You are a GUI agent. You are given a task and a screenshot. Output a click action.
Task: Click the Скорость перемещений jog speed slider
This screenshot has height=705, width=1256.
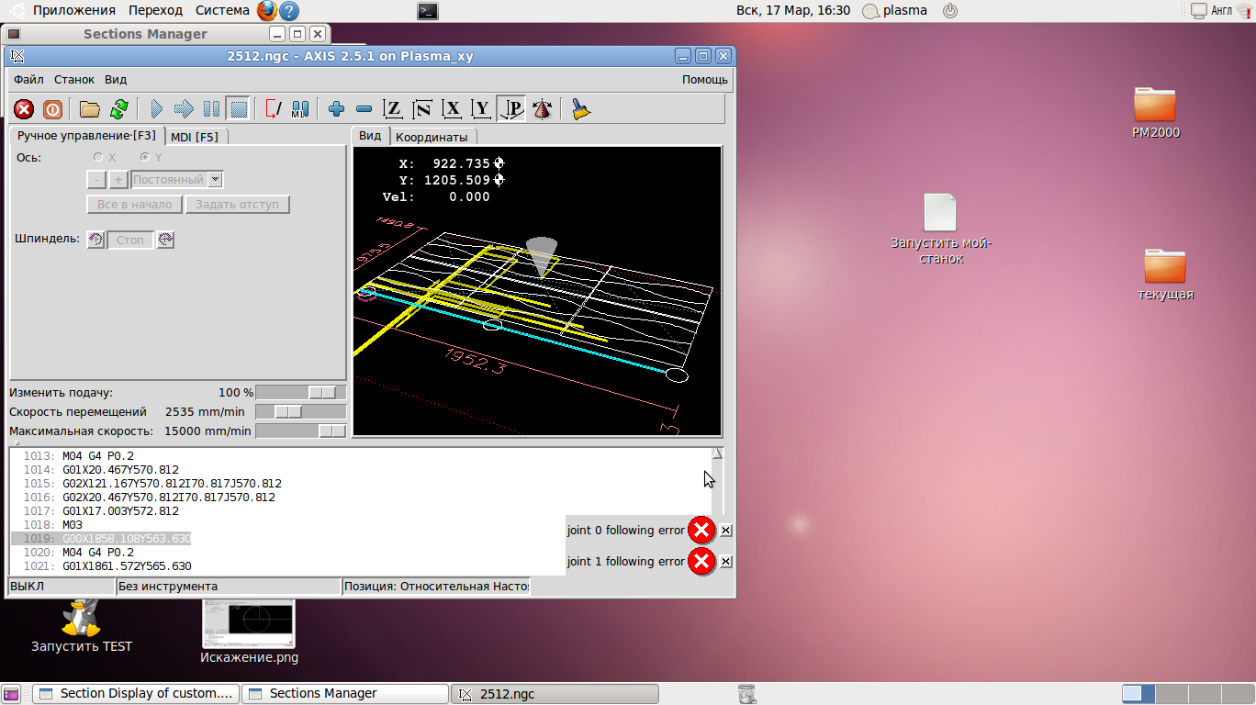coord(301,411)
